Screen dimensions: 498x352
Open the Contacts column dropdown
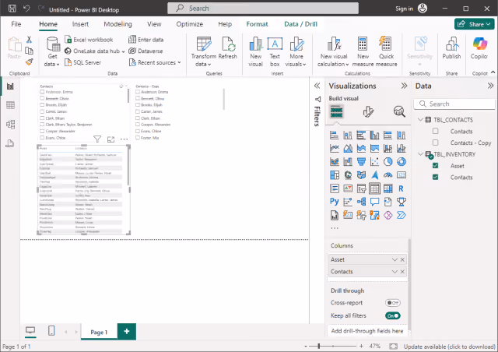pyautogui.click(x=395, y=272)
